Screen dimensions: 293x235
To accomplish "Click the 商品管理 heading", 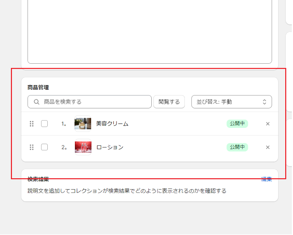I will click(x=38, y=87).
